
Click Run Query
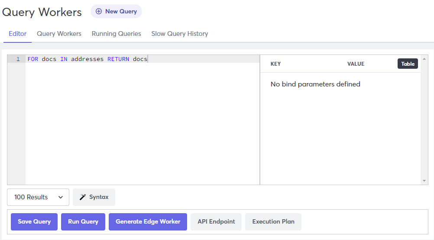(83, 222)
